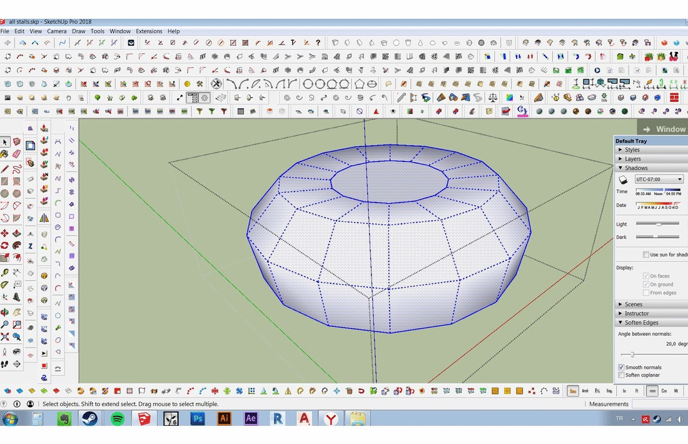The image size is (688, 444).
Task: Select the Tape Measure tool
Action: tap(5, 273)
